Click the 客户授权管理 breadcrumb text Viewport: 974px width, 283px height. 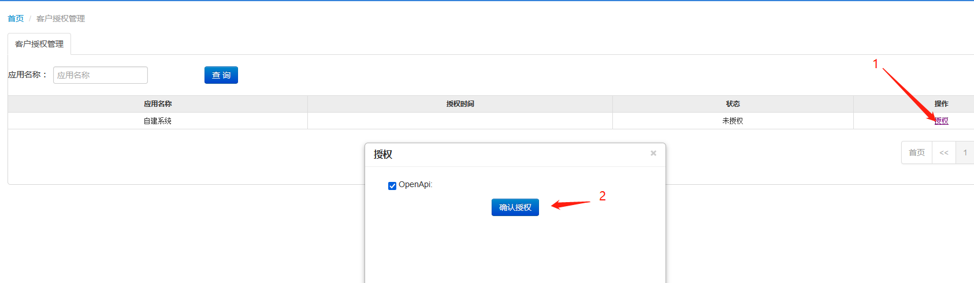tap(61, 18)
